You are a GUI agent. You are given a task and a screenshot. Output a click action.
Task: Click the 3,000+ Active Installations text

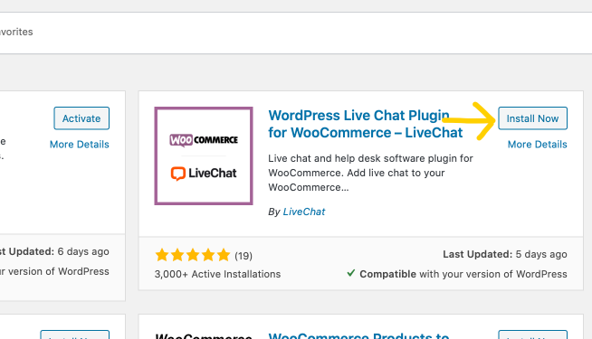coord(217,274)
